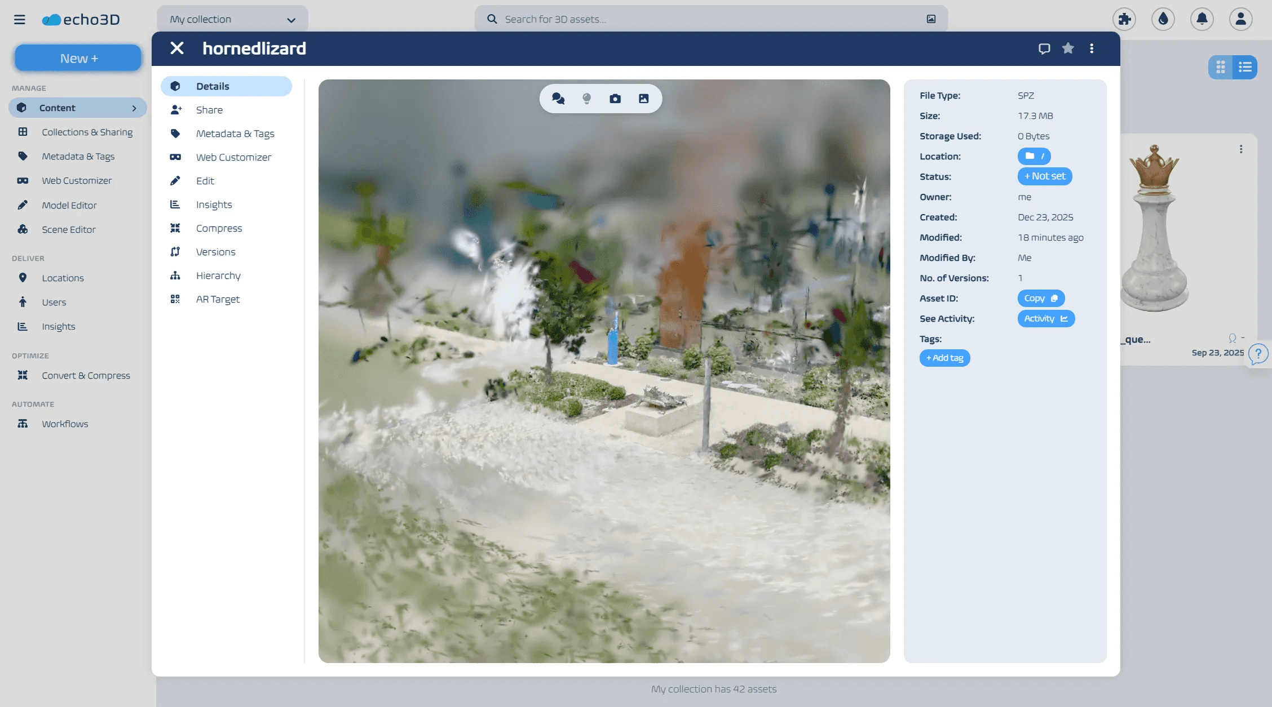Open the chat bubbles icon in viewer toolbar
Viewport: 1272px width, 707px height.
pos(558,99)
